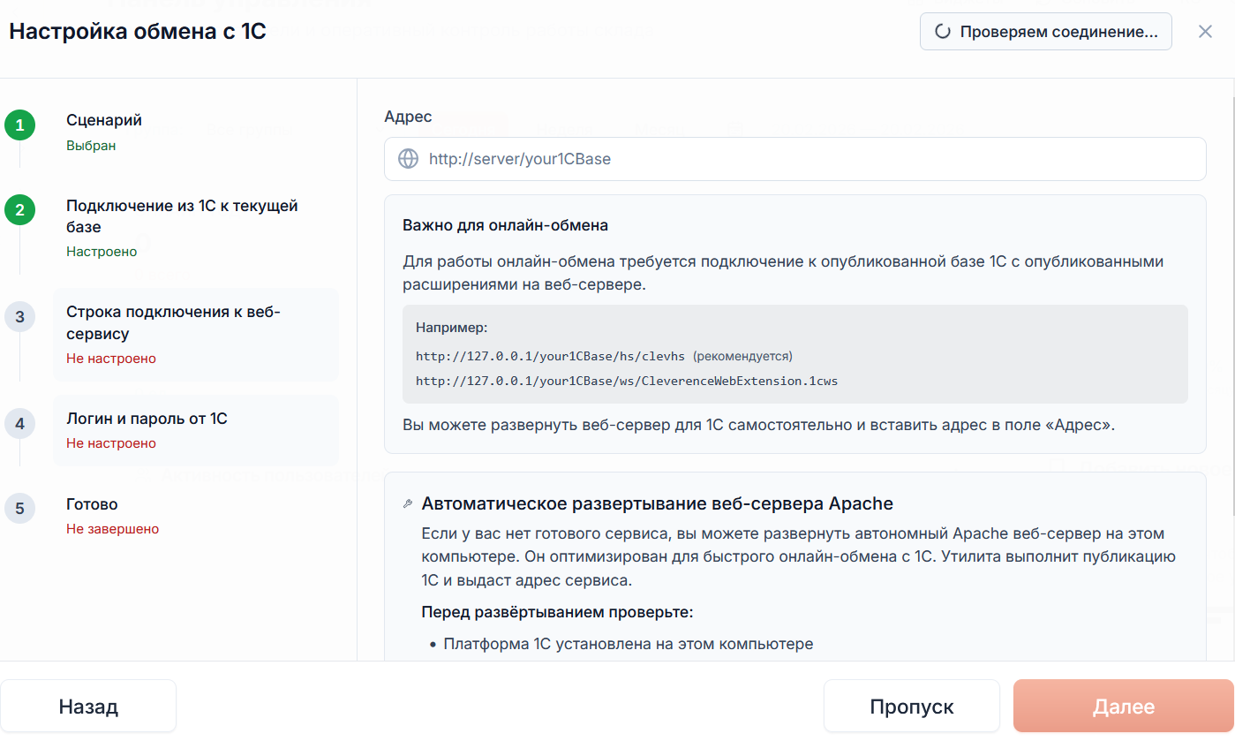Click the spinner icon in connection check button
Image resolution: width=1235 pixels, height=741 pixels.
[942, 32]
